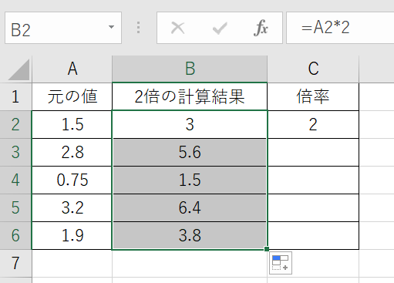Click the formula bar resize dots handle

[139, 28]
